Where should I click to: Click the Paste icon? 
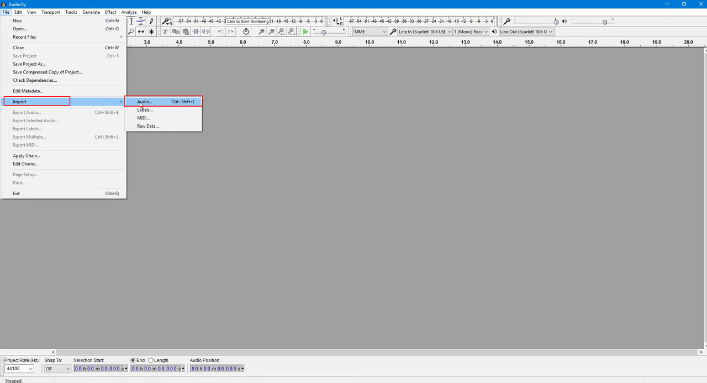coord(185,32)
